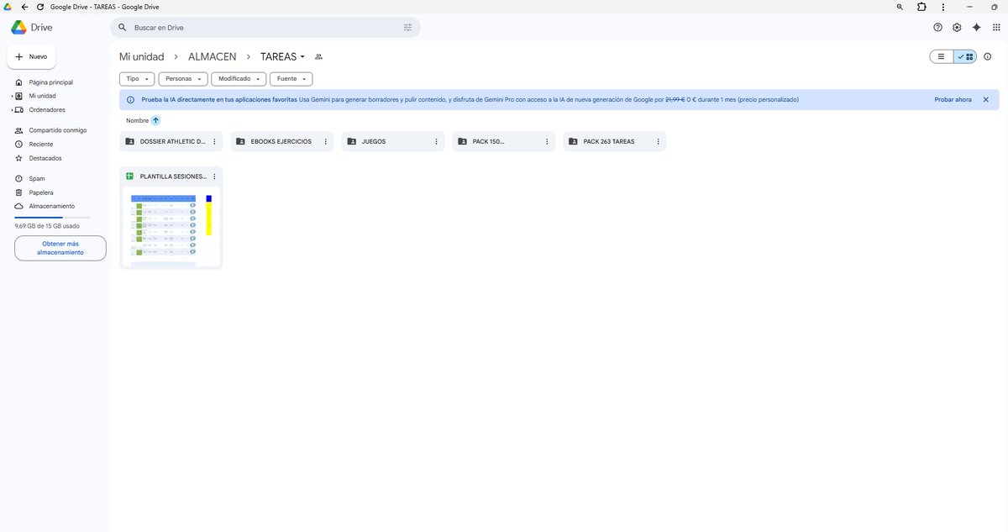Expand the Ordenadores tree arrow
This screenshot has width=1008, height=532.
pos(12,110)
